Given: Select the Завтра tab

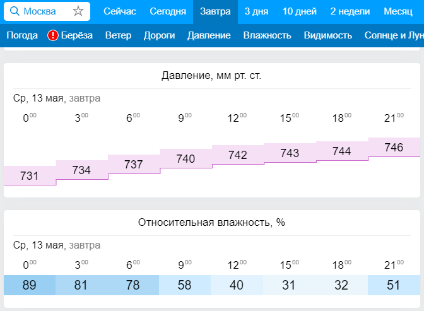Looking at the screenshot, I should [x=215, y=11].
